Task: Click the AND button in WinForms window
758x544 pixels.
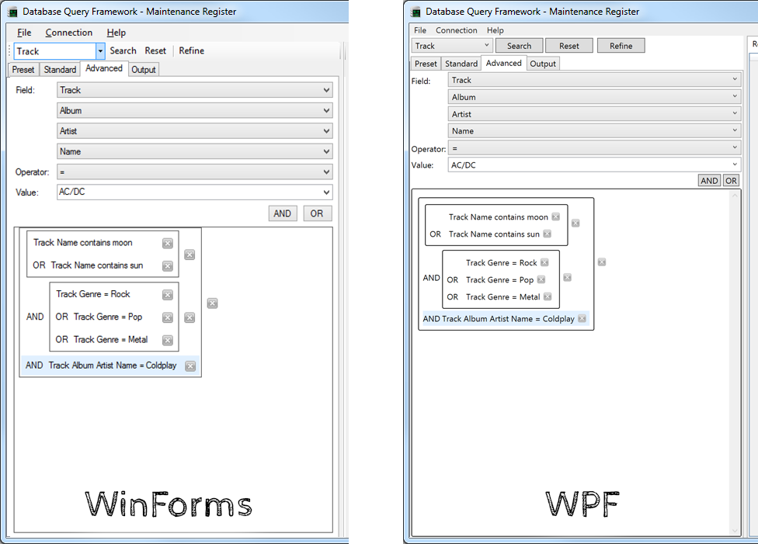Action: [x=283, y=213]
